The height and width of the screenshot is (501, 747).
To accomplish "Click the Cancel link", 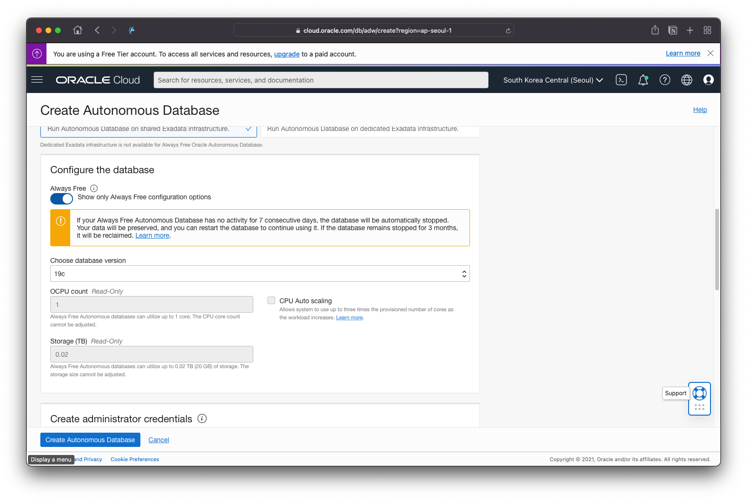I will coord(159,440).
